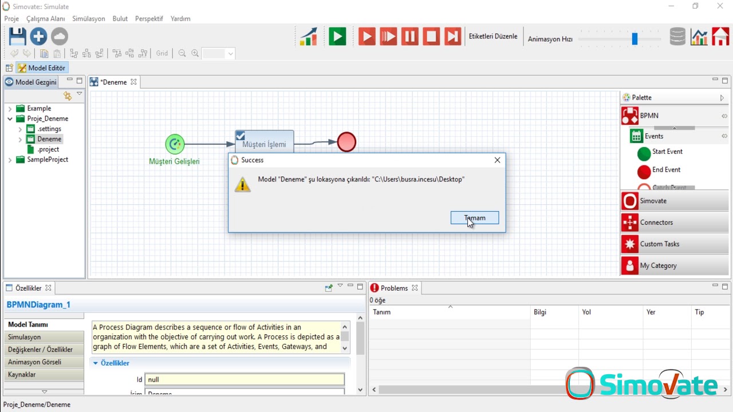
Task: Expand the Example project node
Action: tap(10, 109)
